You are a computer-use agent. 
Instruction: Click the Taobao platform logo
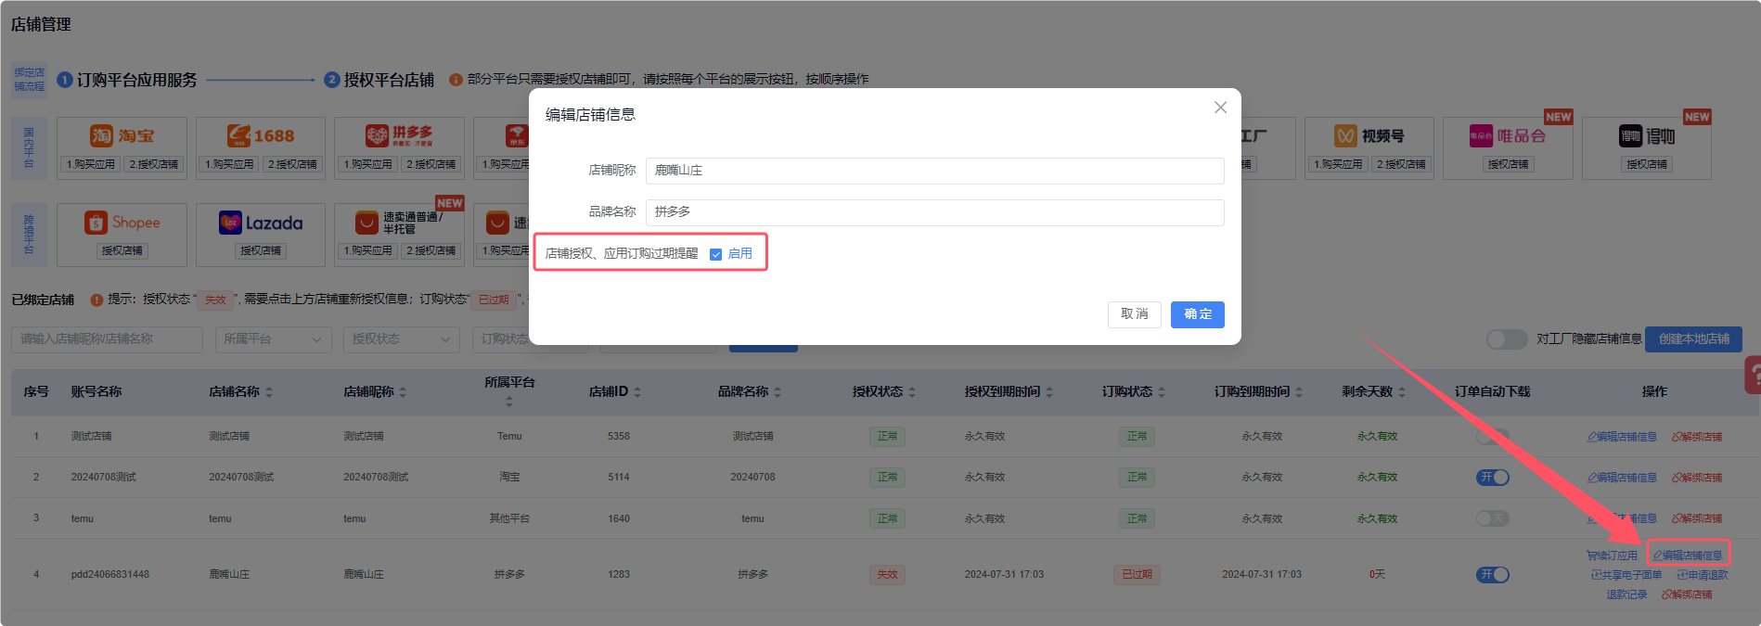(x=122, y=135)
